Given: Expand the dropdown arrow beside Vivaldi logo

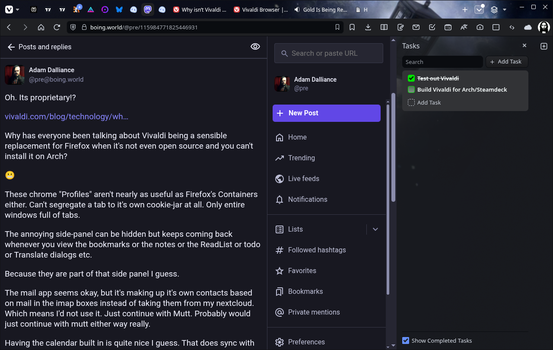Looking at the screenshot, I should tap(18, 10).
